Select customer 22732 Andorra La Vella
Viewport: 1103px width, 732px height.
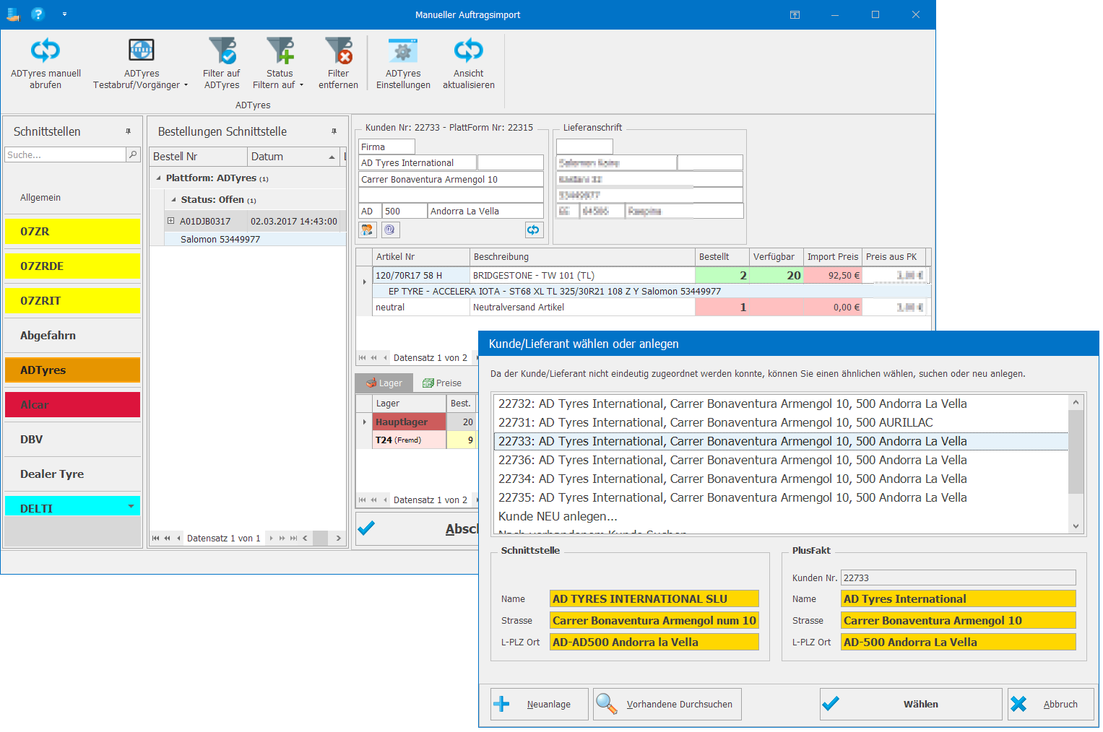[x=781, y=404]
